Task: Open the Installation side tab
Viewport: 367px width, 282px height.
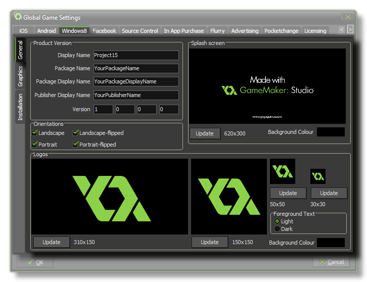Action: point(20,107)
